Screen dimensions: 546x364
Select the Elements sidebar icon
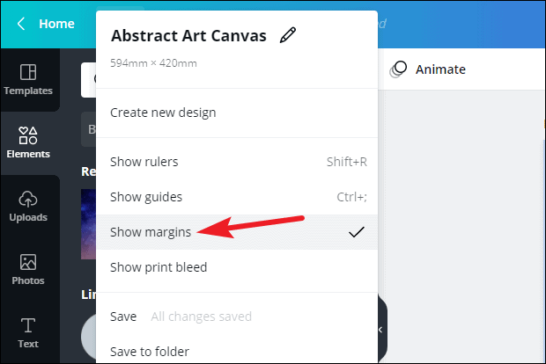click(28, 143)
